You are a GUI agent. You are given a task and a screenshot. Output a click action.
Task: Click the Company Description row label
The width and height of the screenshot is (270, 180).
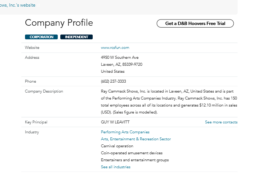tap(44, 91)
